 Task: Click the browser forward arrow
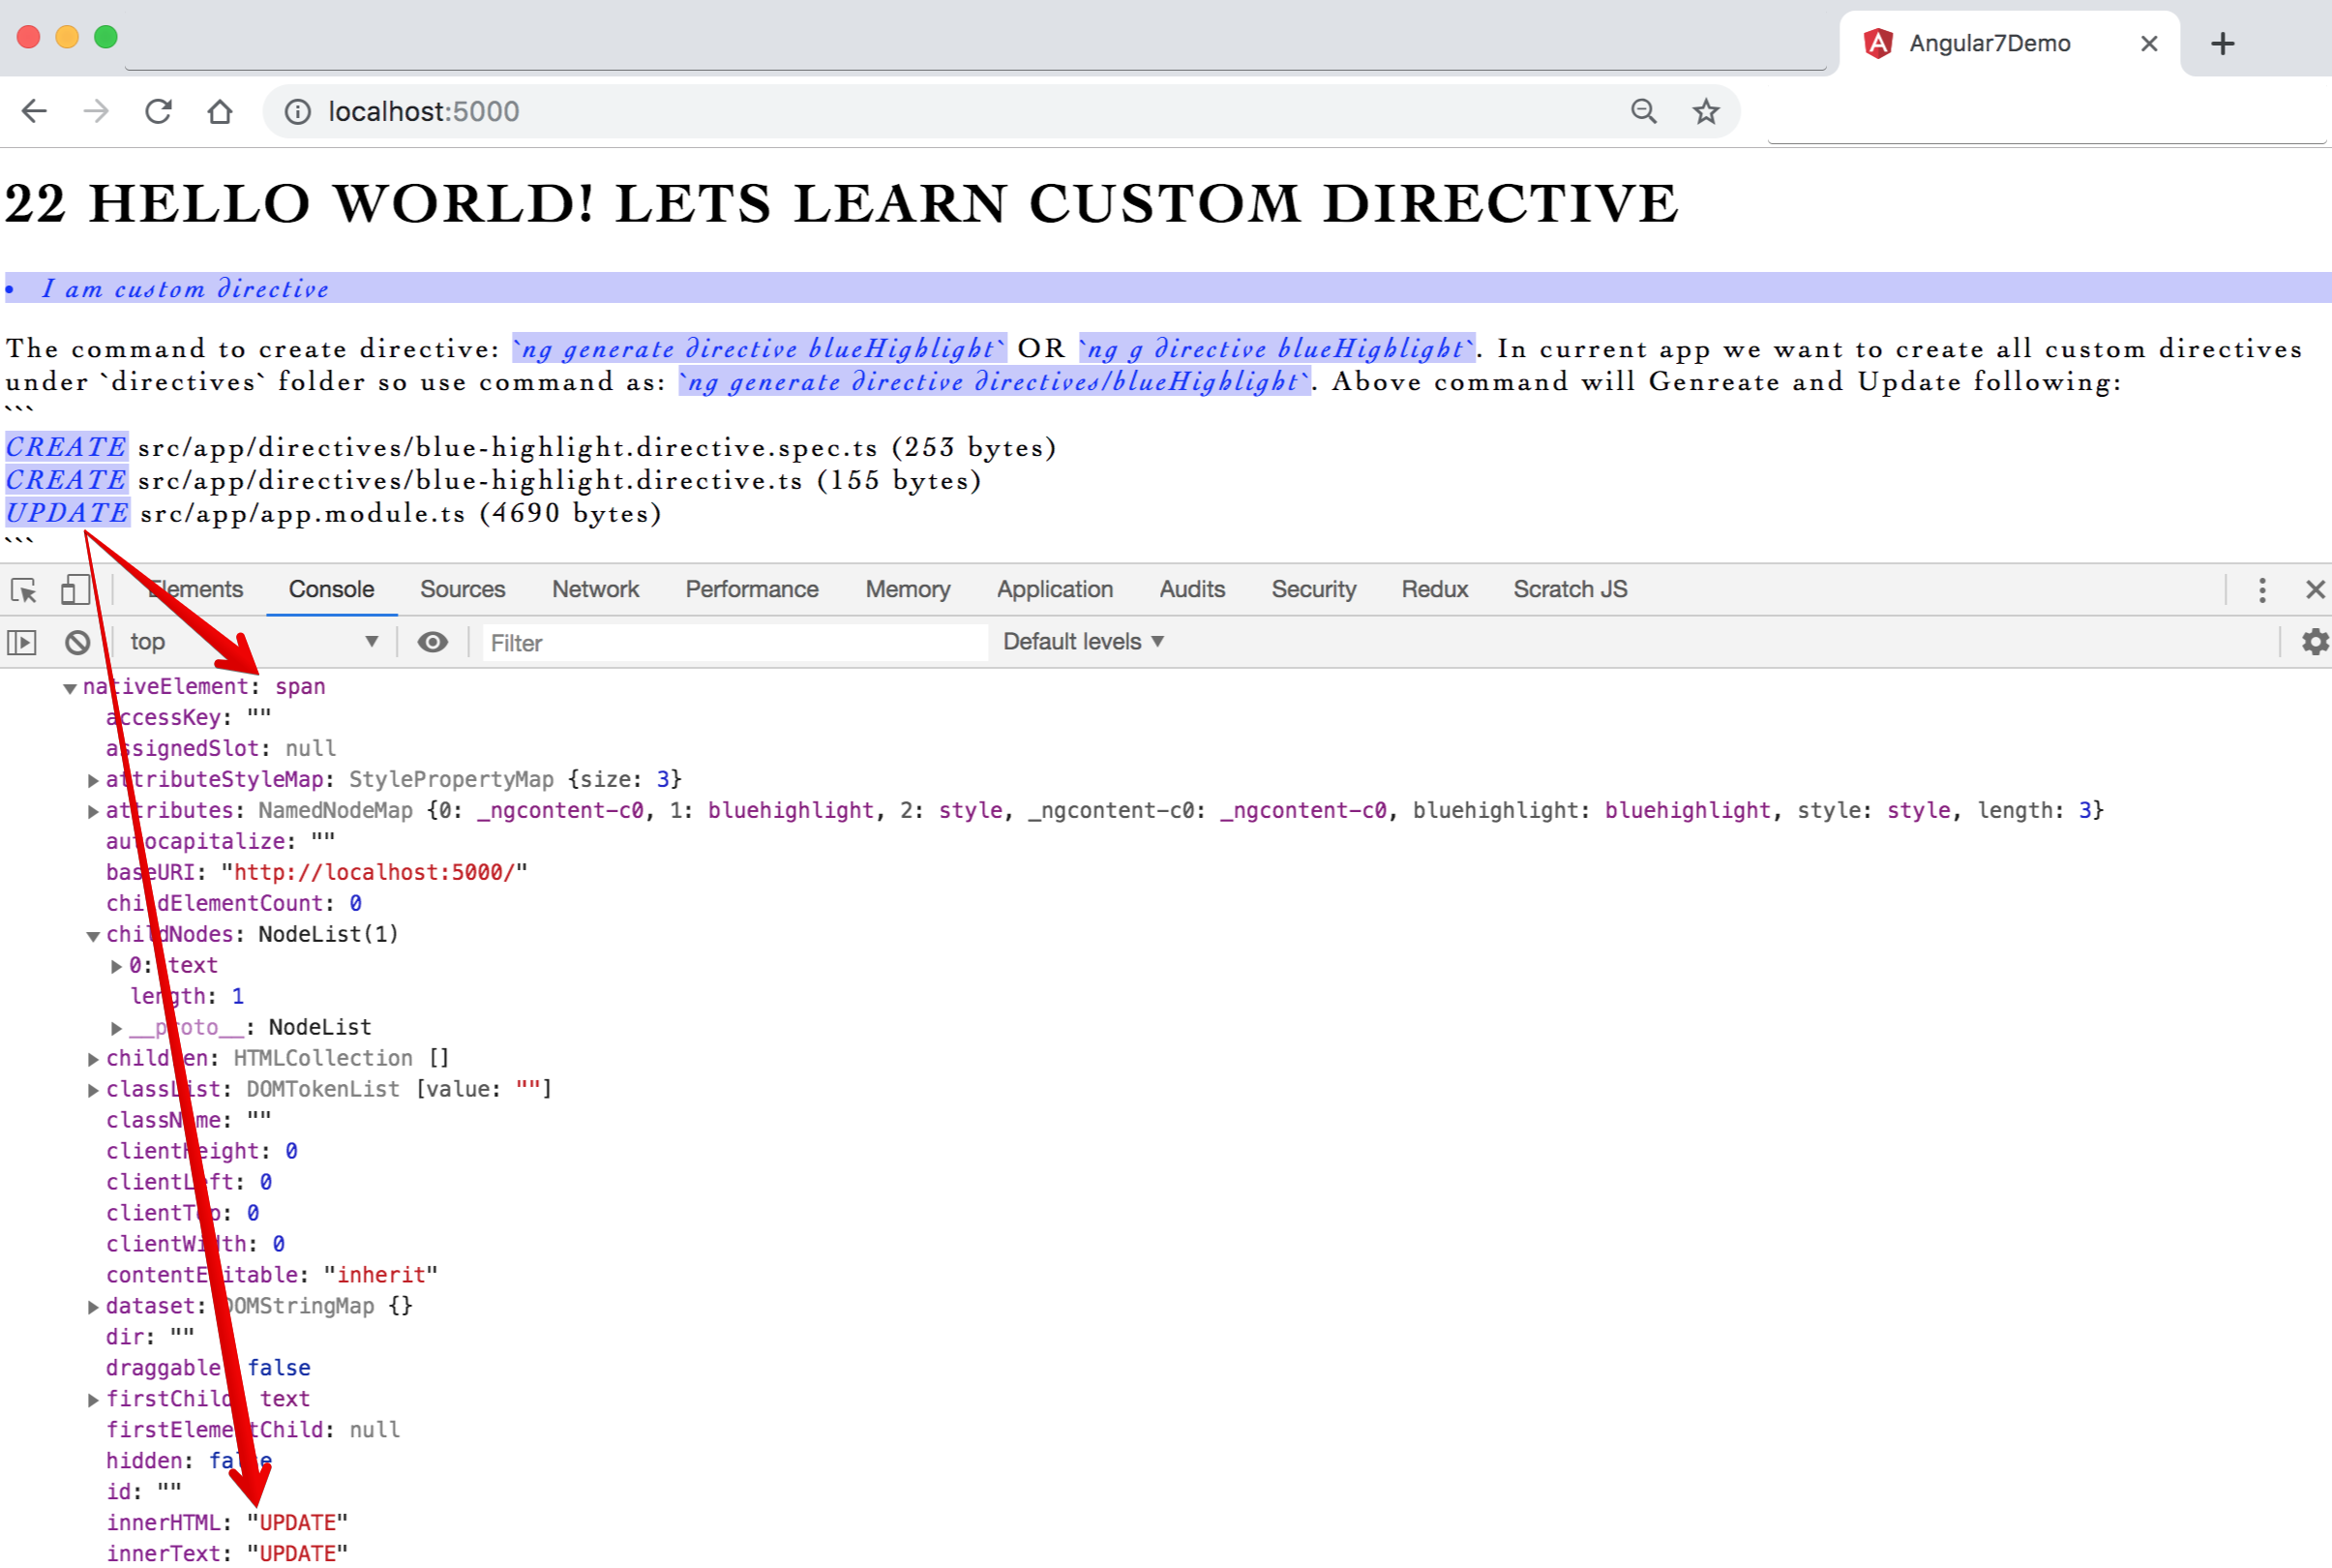point(96,111)
